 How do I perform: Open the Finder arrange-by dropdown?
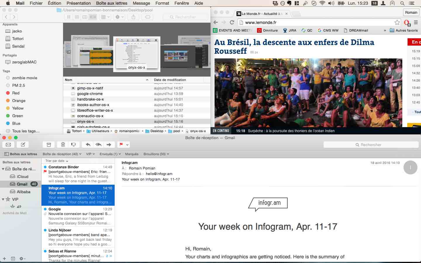click(x=105, y=17)
